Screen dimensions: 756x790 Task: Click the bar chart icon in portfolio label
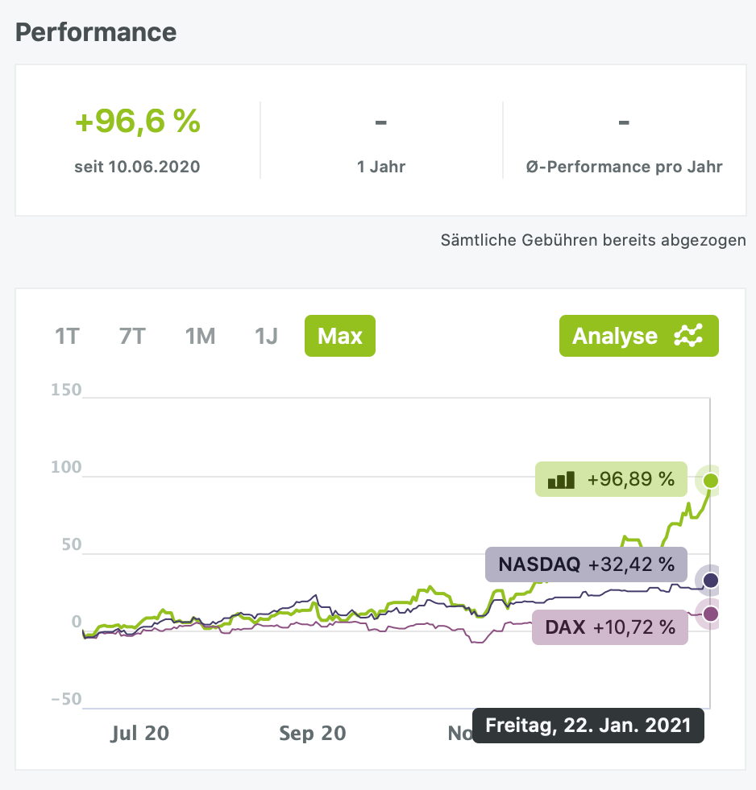[561, 480]
